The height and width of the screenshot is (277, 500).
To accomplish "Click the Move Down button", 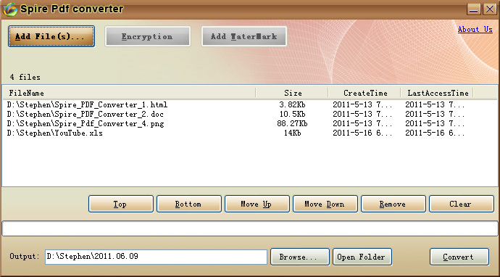I will pos(325,204).
